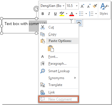112x105 pixels.
Task: Open the Styles gallery button
Action: (x=104, y=9)
